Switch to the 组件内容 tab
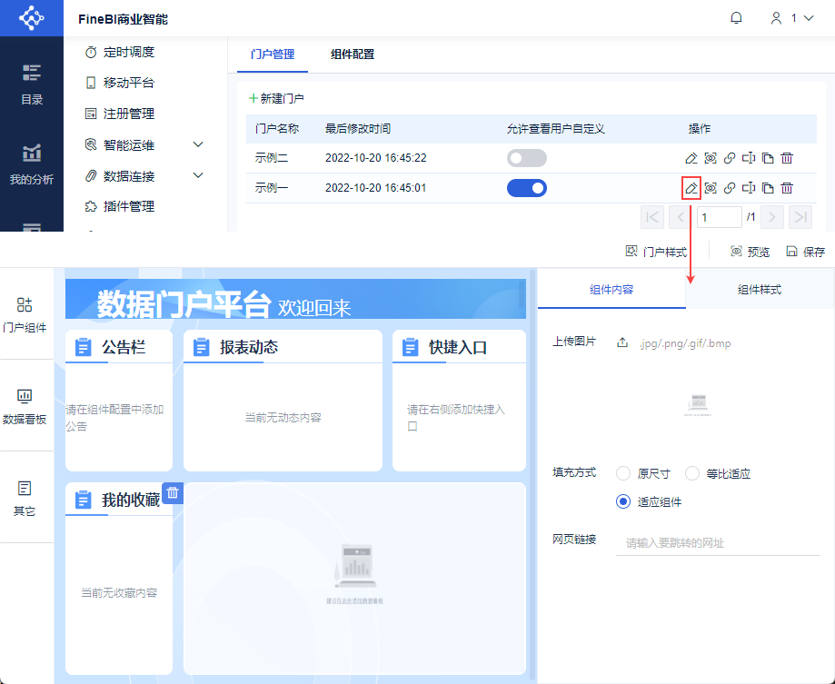The width and height of the screenshot is (835, 684). pos(611,290)
